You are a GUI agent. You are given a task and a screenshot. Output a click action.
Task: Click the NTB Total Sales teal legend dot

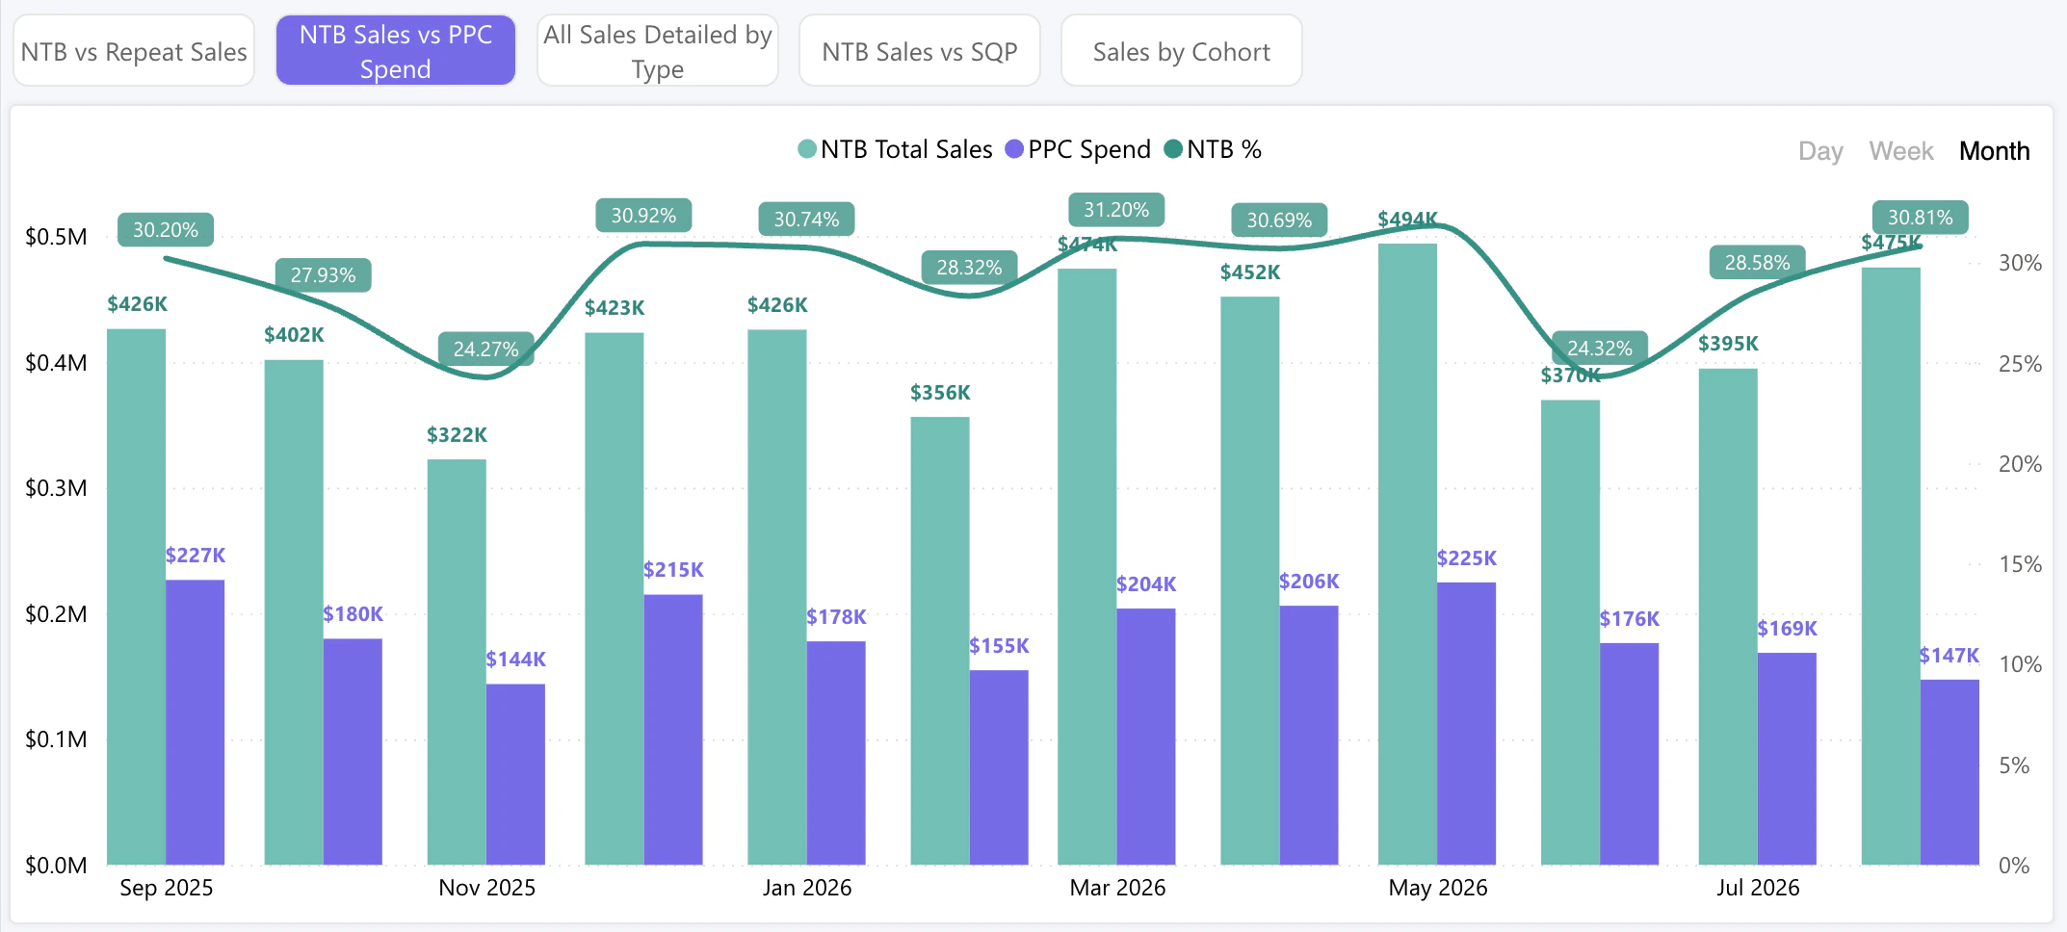[807, 149]
